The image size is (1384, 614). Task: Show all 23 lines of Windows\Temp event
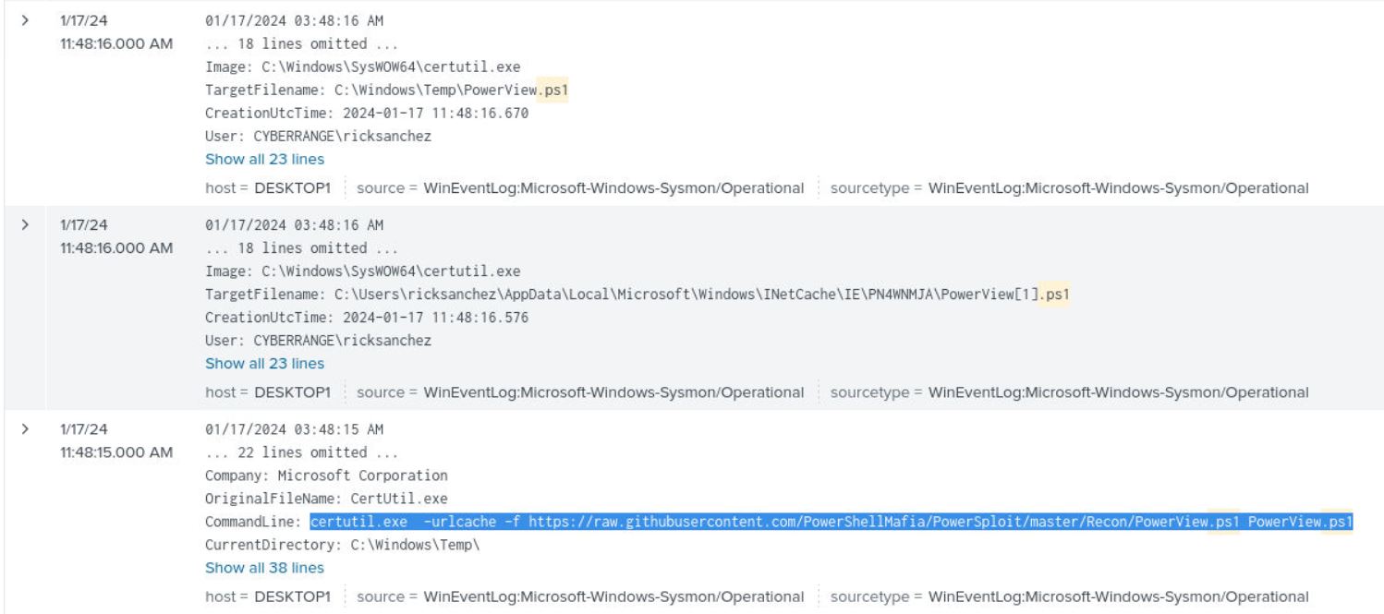coord(264,159)
